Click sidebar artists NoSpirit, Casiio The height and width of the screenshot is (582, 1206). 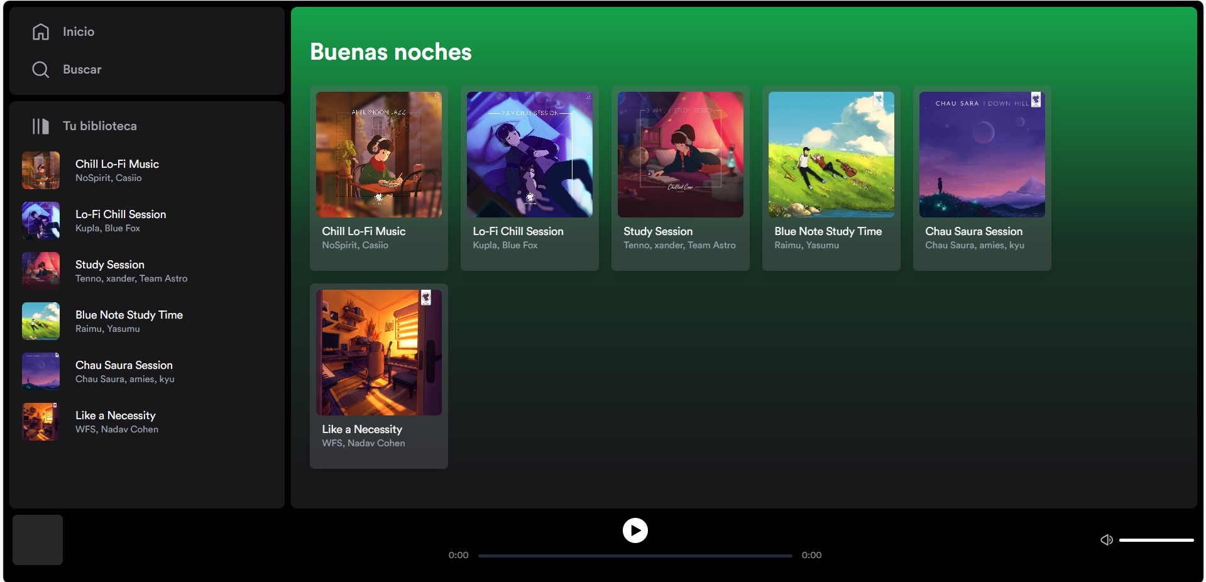[109, 178]
